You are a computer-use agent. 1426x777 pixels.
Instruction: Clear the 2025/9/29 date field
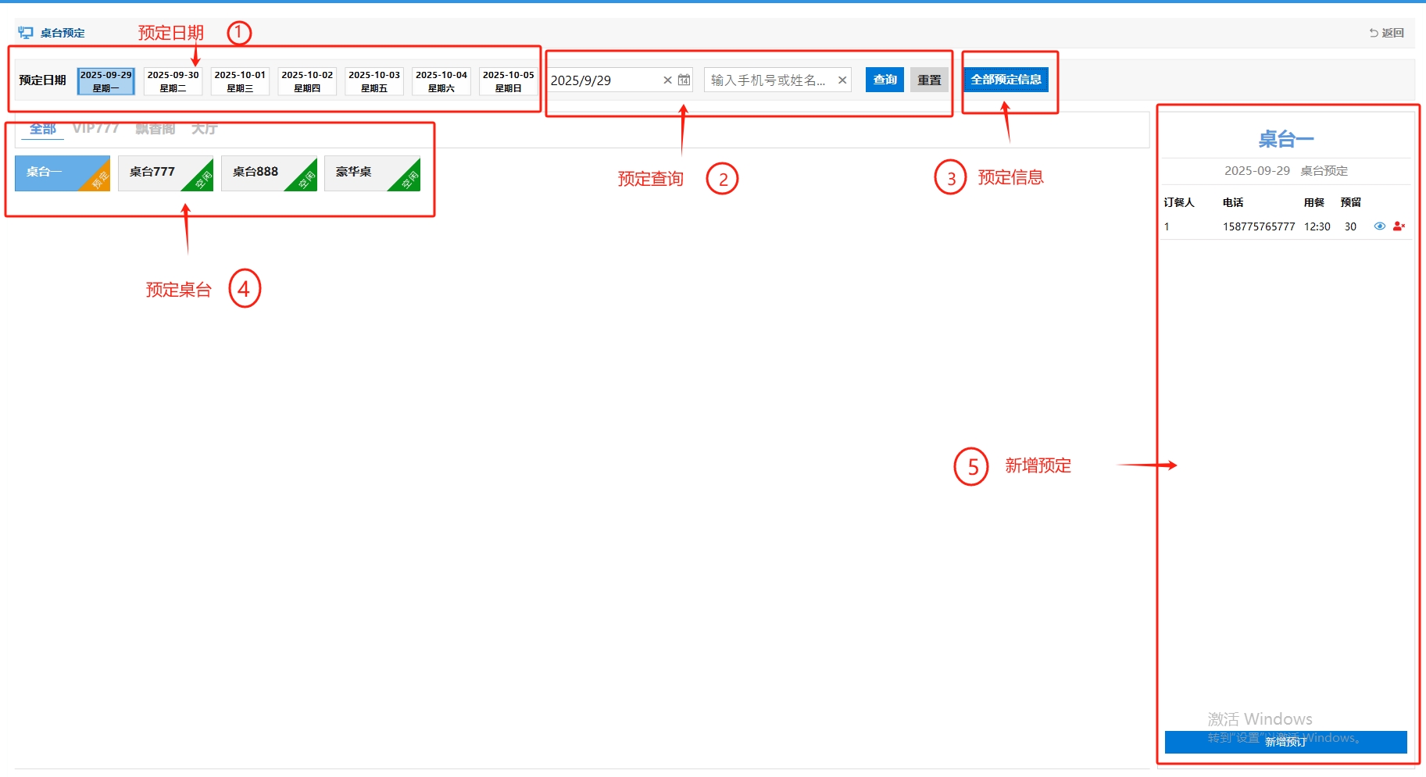pyautogui.click(x=667, y=80)
